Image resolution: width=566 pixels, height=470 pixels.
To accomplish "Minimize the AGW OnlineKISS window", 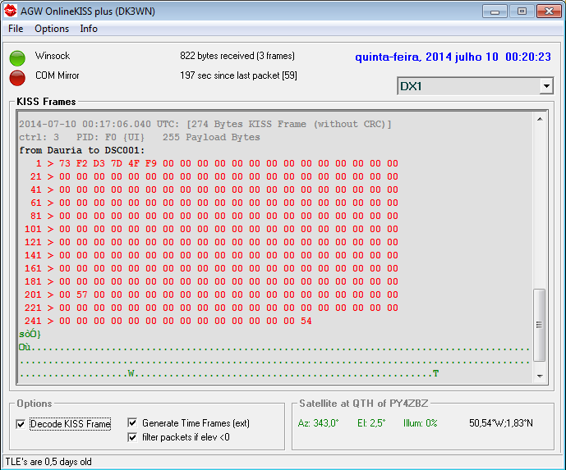I will coord(495,11).
